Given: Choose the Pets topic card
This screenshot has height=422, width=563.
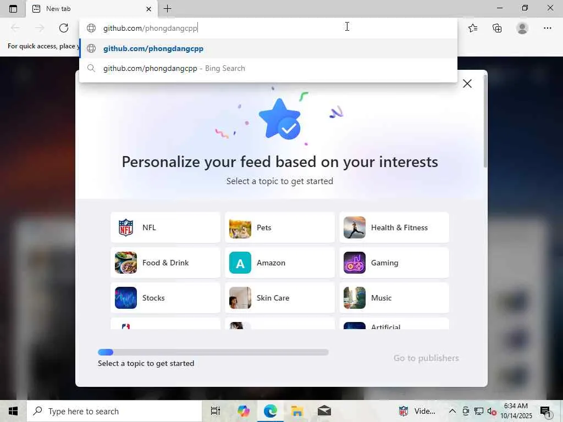Looking at the screenshot, I should (280, 227).
